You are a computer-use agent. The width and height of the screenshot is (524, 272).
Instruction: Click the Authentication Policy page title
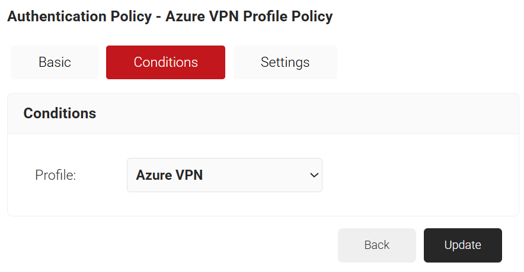pos(79,17)
